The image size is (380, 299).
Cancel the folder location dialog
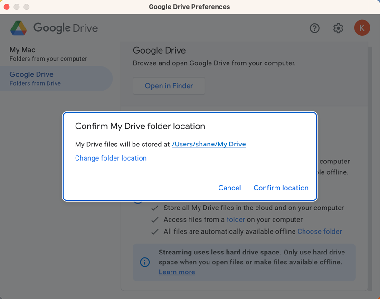[229, 188]
